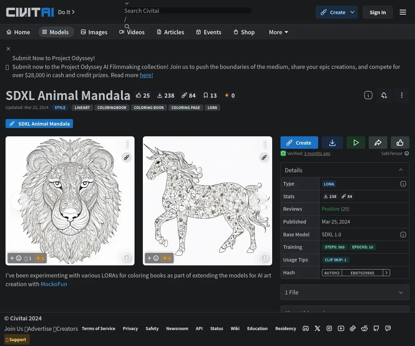
Task: Open the Discord link in the footer
Action: [306, 328]
